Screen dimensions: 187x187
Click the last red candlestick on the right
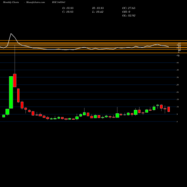169,109
